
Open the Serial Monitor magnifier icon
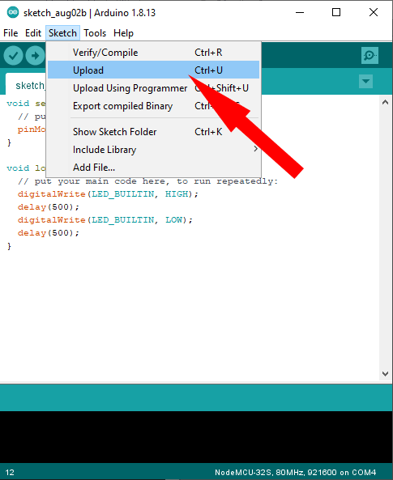[x=370, y=55]
